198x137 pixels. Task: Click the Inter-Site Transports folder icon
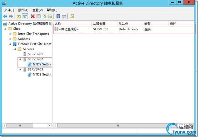click(15, 34)
